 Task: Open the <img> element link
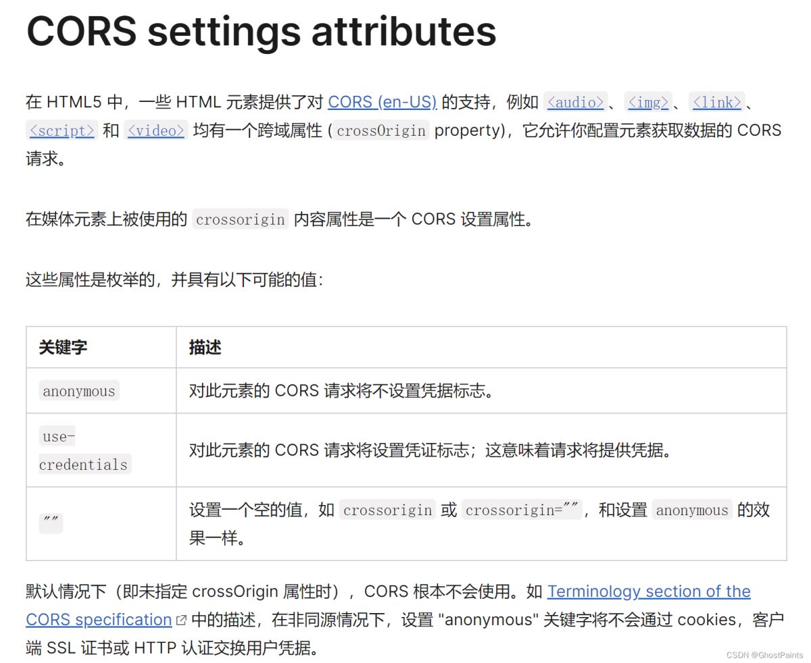coord(648,102)
